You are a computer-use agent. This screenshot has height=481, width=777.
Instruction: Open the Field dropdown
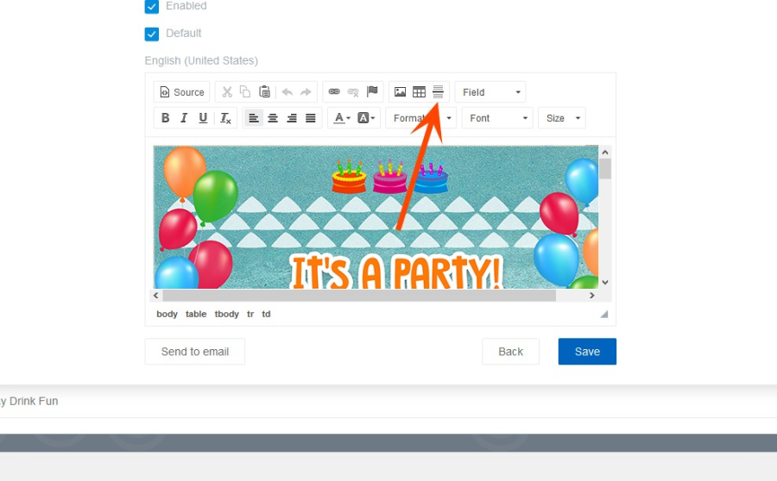pos(490,92)
